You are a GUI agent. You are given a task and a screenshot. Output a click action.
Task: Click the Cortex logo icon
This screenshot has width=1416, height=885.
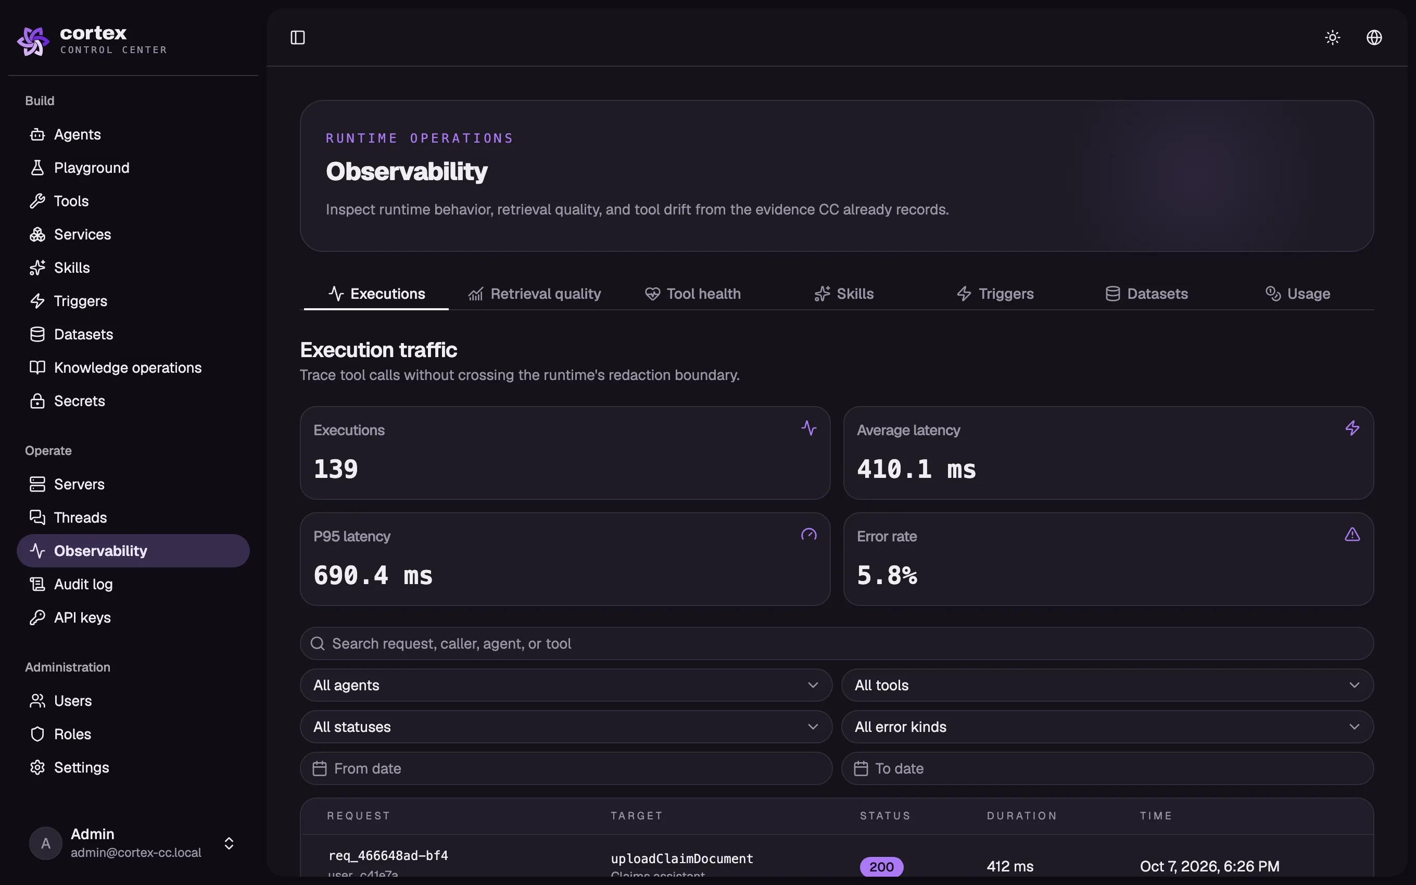pyautogui.click(x=33, y=41)
